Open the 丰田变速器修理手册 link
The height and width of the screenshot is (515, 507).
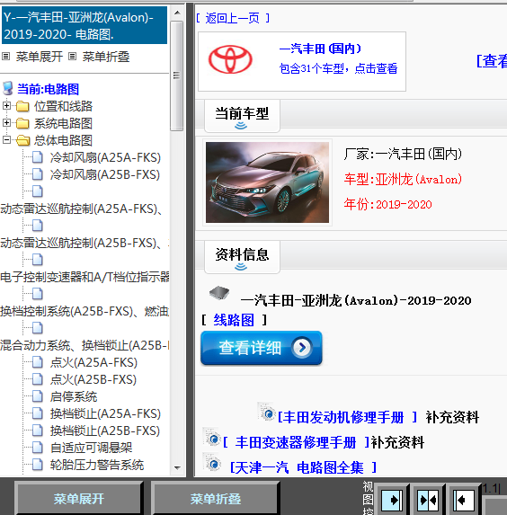pos(296,442)
